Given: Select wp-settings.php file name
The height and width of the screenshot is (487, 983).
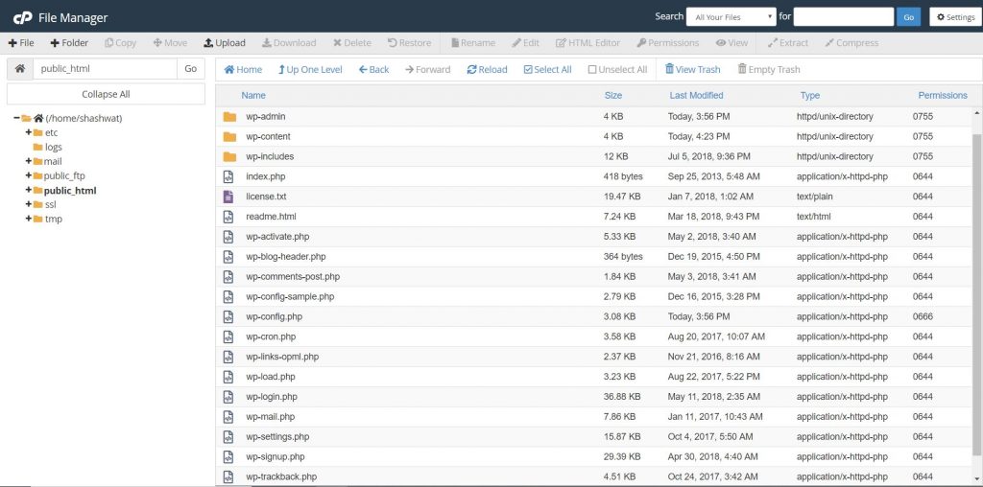Looking at the screenshot, I should [277, 437].
